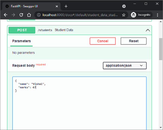Image resolution: width=163 pixels, height=130 pixels.
Task: Open Chrome three-dot menu
Action: pyautogui.click(x=157, y=15)
